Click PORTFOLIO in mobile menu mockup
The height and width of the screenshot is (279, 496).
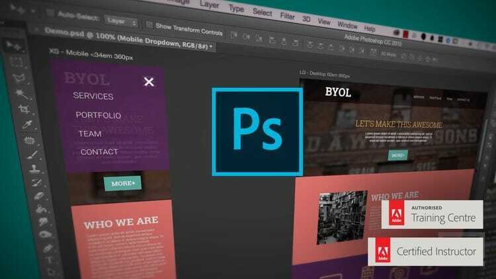(x=99, y=115)
